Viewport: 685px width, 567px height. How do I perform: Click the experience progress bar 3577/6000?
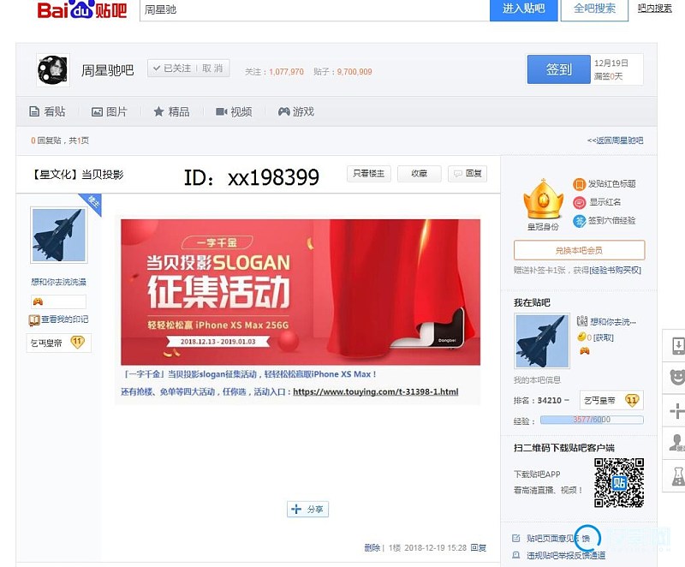point(592,420)
